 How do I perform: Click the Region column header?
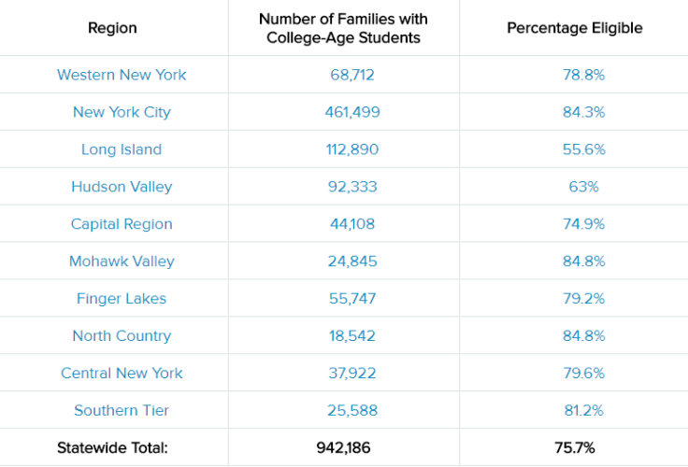point(112,28)
